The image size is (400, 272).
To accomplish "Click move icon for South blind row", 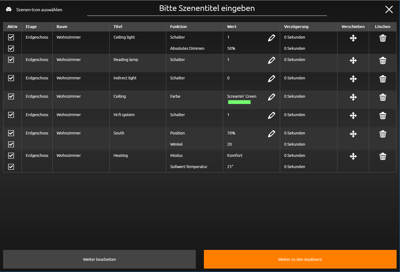I will pos(353,134).
